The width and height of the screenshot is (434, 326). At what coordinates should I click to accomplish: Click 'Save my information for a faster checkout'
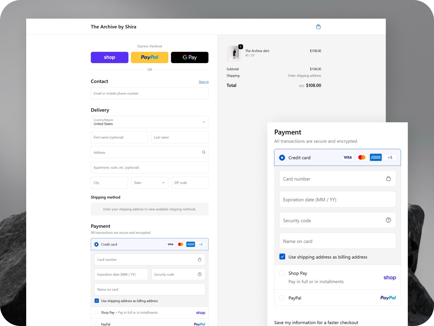pos(316,322)
